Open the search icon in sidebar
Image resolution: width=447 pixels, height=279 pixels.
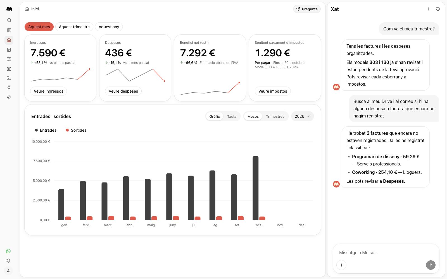click(9, 20)
